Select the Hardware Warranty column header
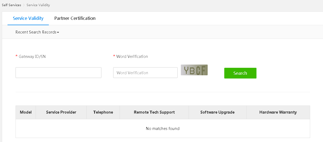323x142 pixels. pyautogui.click(x=278, y=112)
